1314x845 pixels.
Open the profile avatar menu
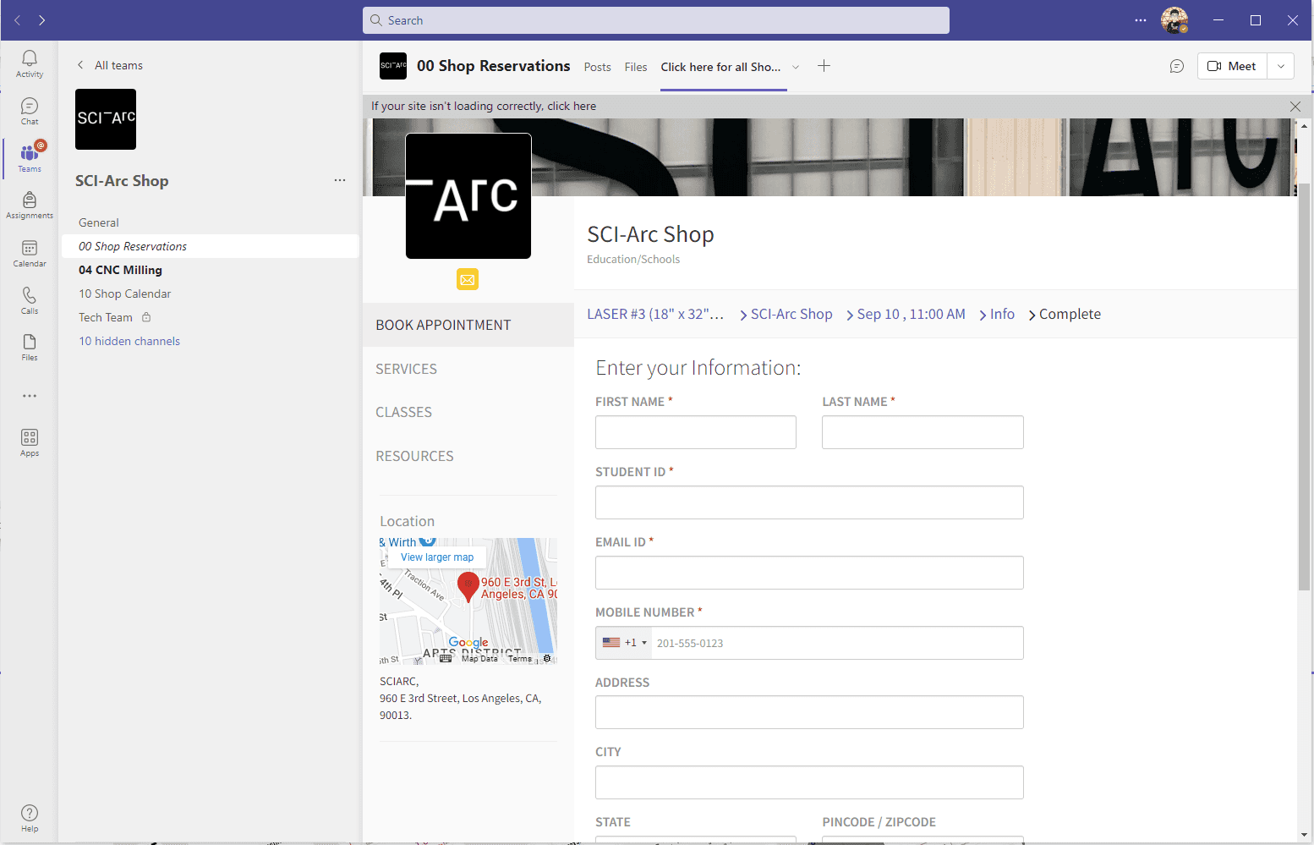point(1174,20)
